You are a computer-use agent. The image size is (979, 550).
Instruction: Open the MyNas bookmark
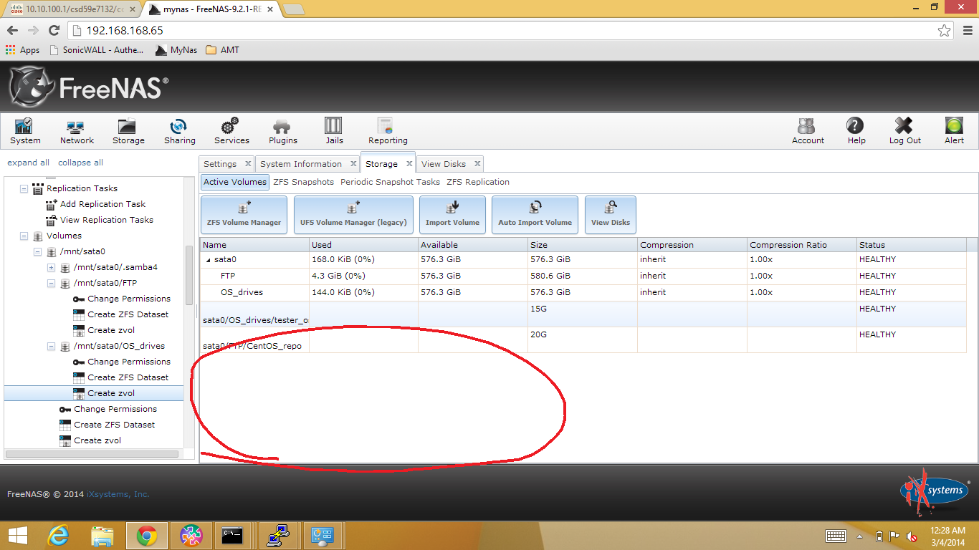click(176, 50)
